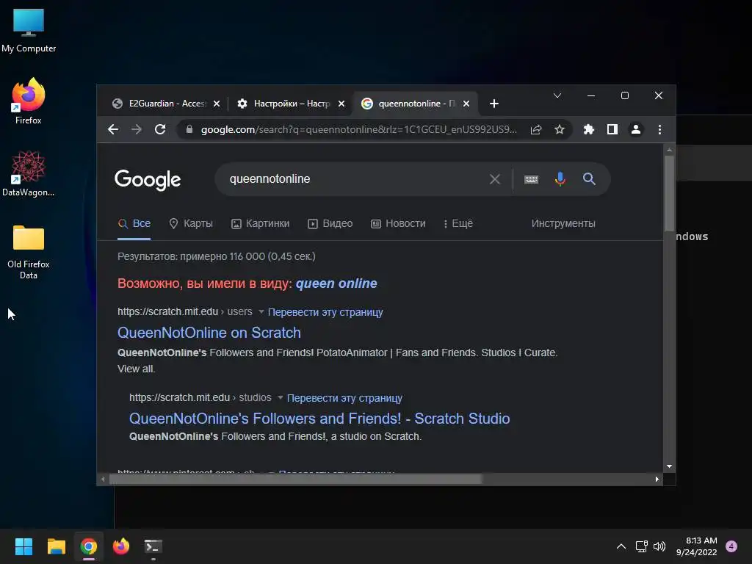The image size is (752, 564).
Task: Open the Extensions puzzle icon
Action: [588, 129]
